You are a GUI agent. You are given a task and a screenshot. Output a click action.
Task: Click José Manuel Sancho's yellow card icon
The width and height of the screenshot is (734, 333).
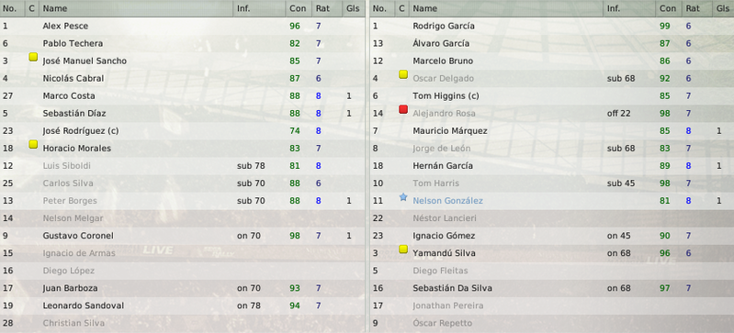[33, 57]
